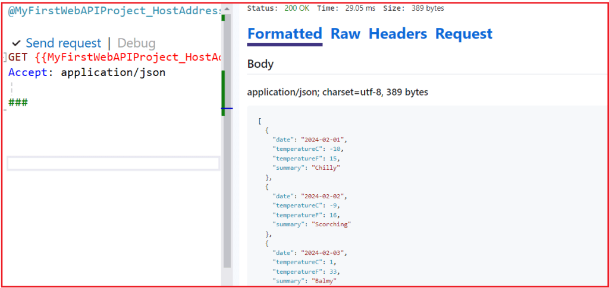The image size is (609, 288).
Task: Click the empty highlighted editor line
Action: click(114, 163)
